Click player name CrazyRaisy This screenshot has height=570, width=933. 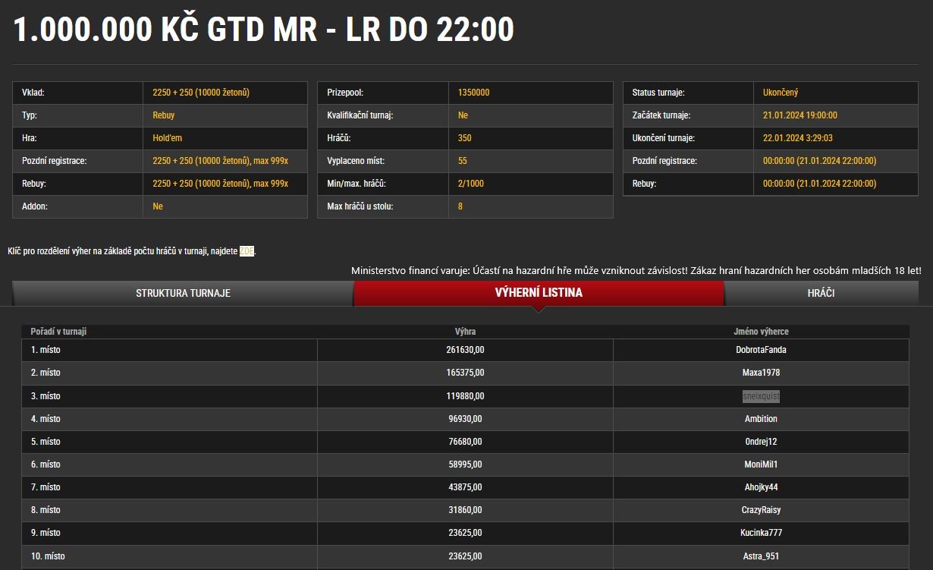point(761,510)
